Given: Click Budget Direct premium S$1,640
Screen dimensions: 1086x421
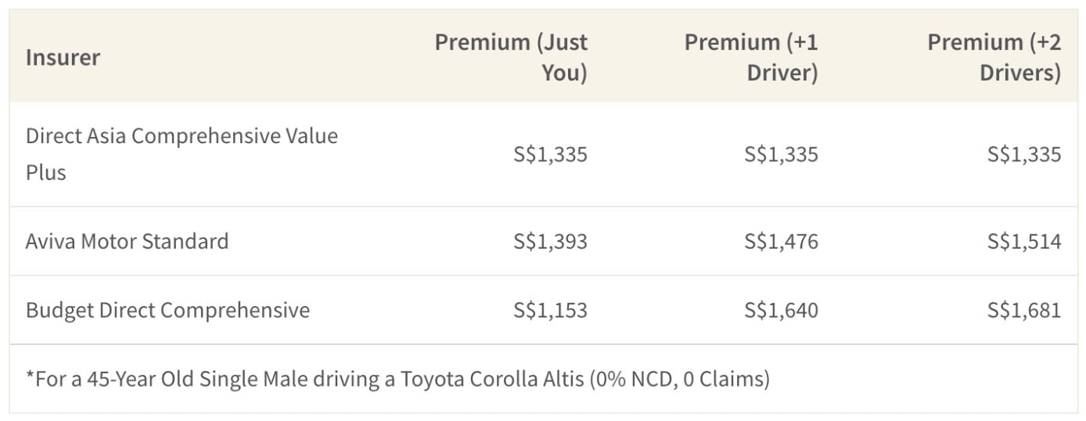Looking at the screenshot, I should 781,310.
